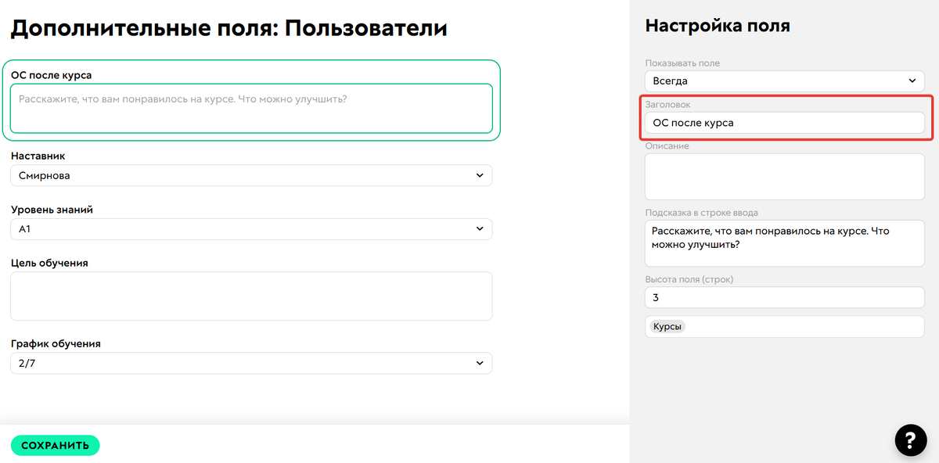Click the Наставник dropdown arrow icon

(480, 175)
